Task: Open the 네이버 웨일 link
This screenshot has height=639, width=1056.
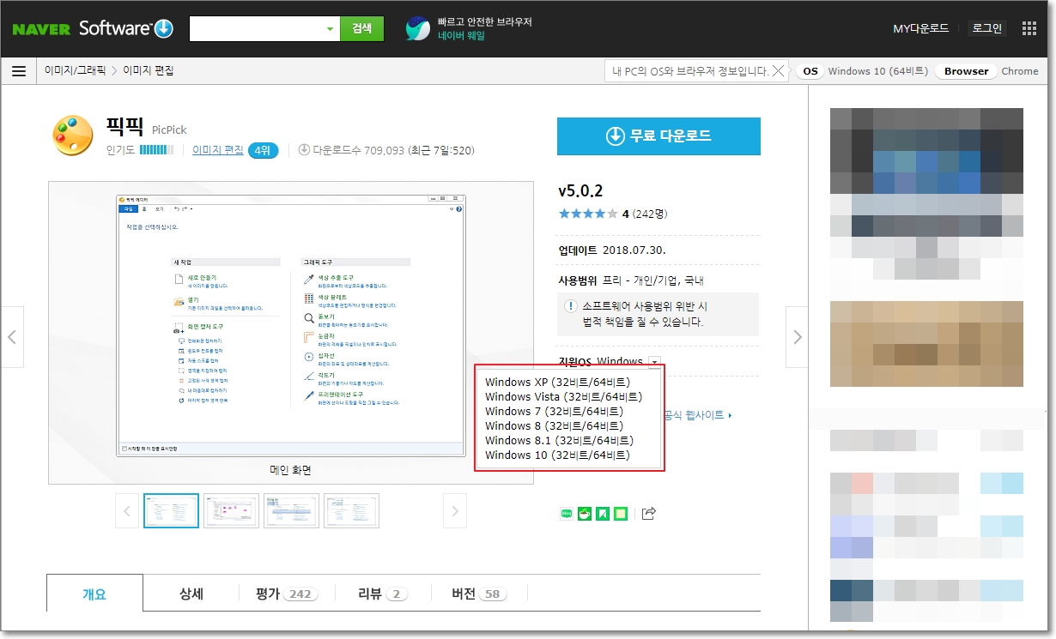Action: click(461, 36)
